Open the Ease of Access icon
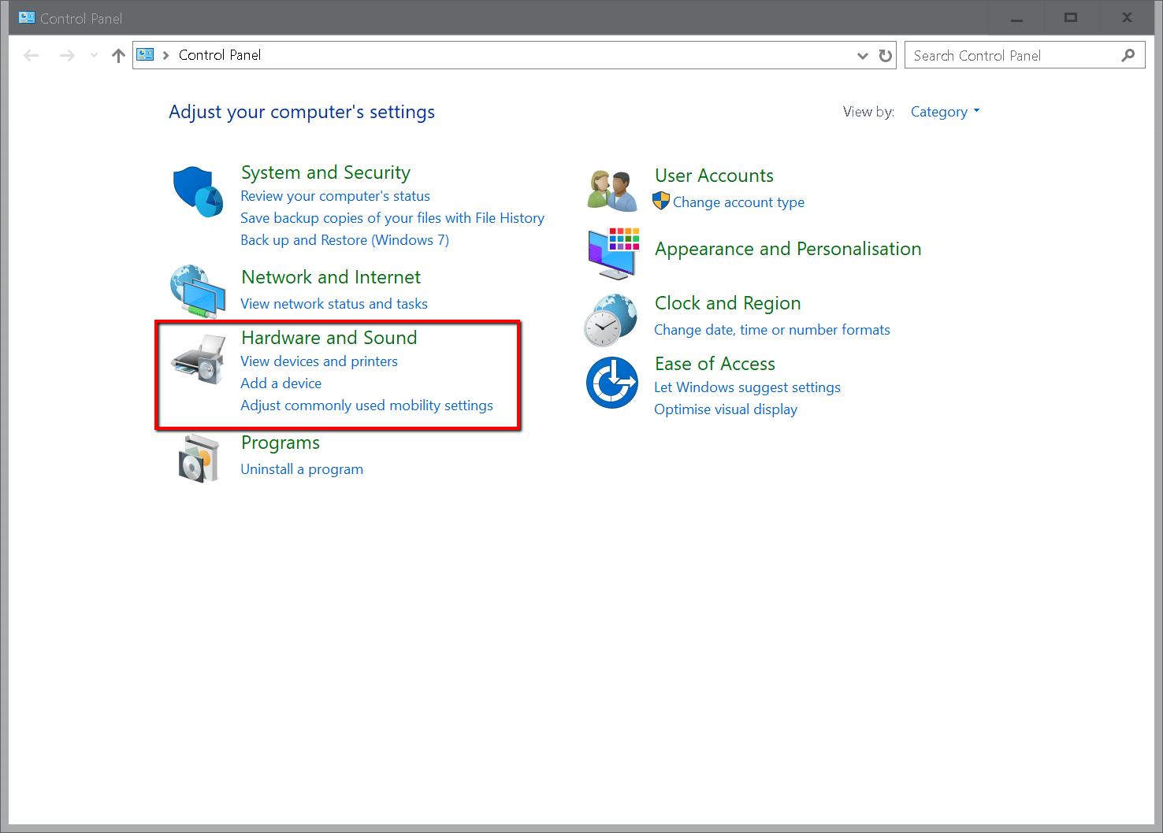The width and height of the screenshot is (1163, 833). 612,383
